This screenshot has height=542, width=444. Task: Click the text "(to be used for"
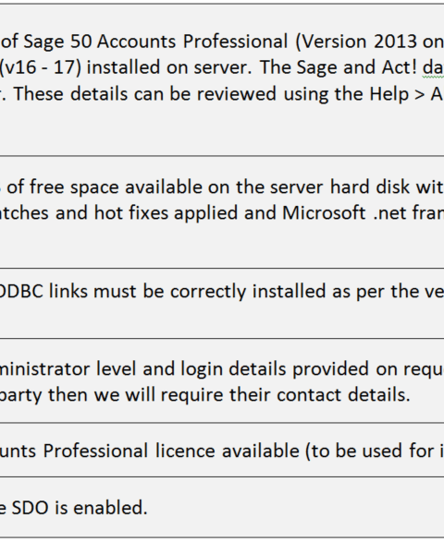coord(370,452)
